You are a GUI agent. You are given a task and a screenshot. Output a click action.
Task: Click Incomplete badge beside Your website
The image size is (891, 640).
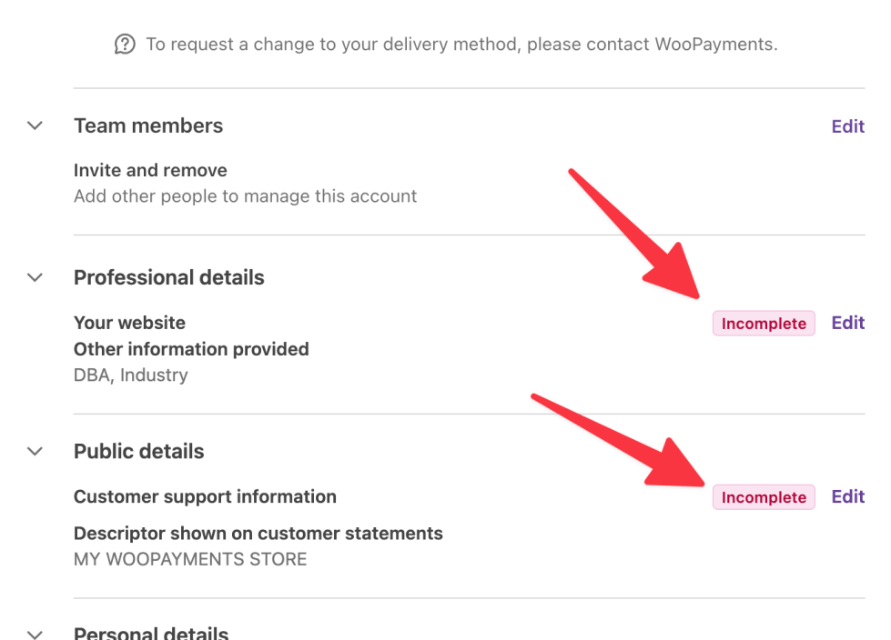(x=764, y=324)
